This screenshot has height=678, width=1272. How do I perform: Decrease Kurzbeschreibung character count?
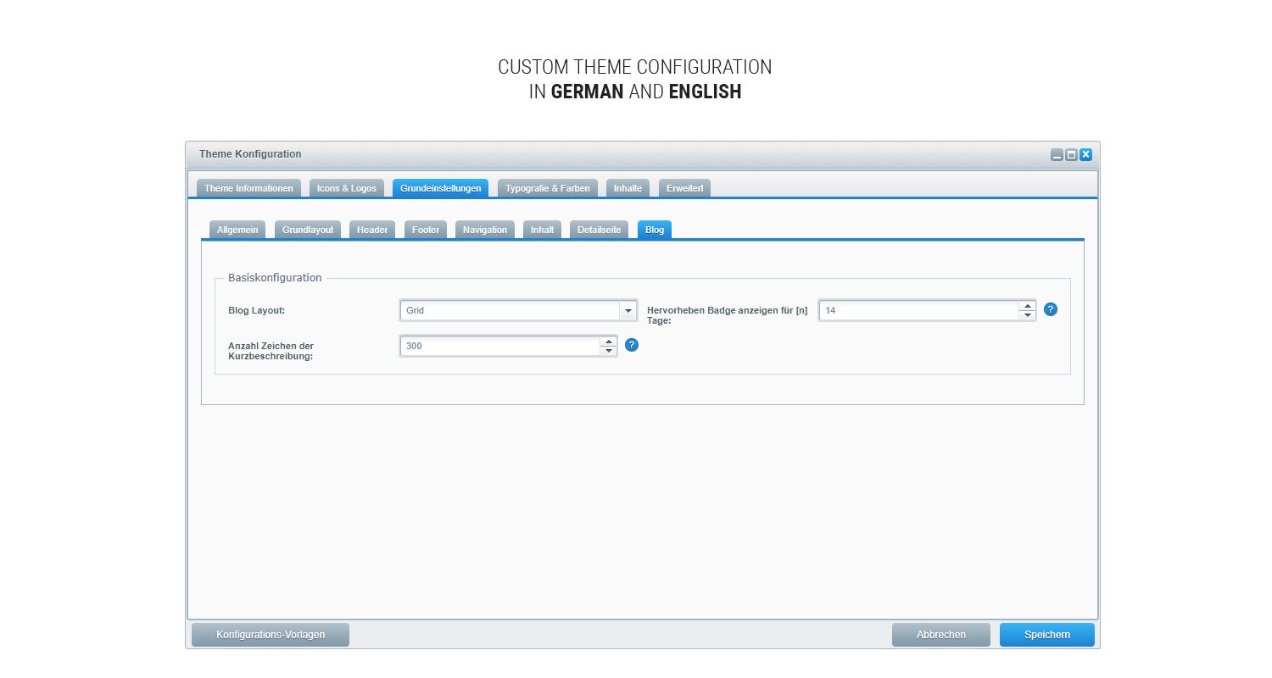tap(609, 351)
